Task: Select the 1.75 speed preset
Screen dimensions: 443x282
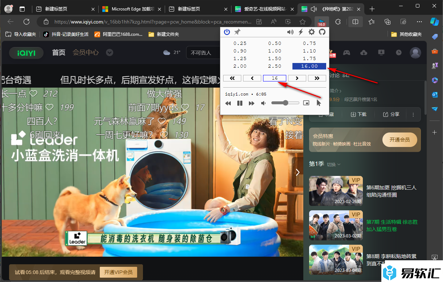Action: 309,59
